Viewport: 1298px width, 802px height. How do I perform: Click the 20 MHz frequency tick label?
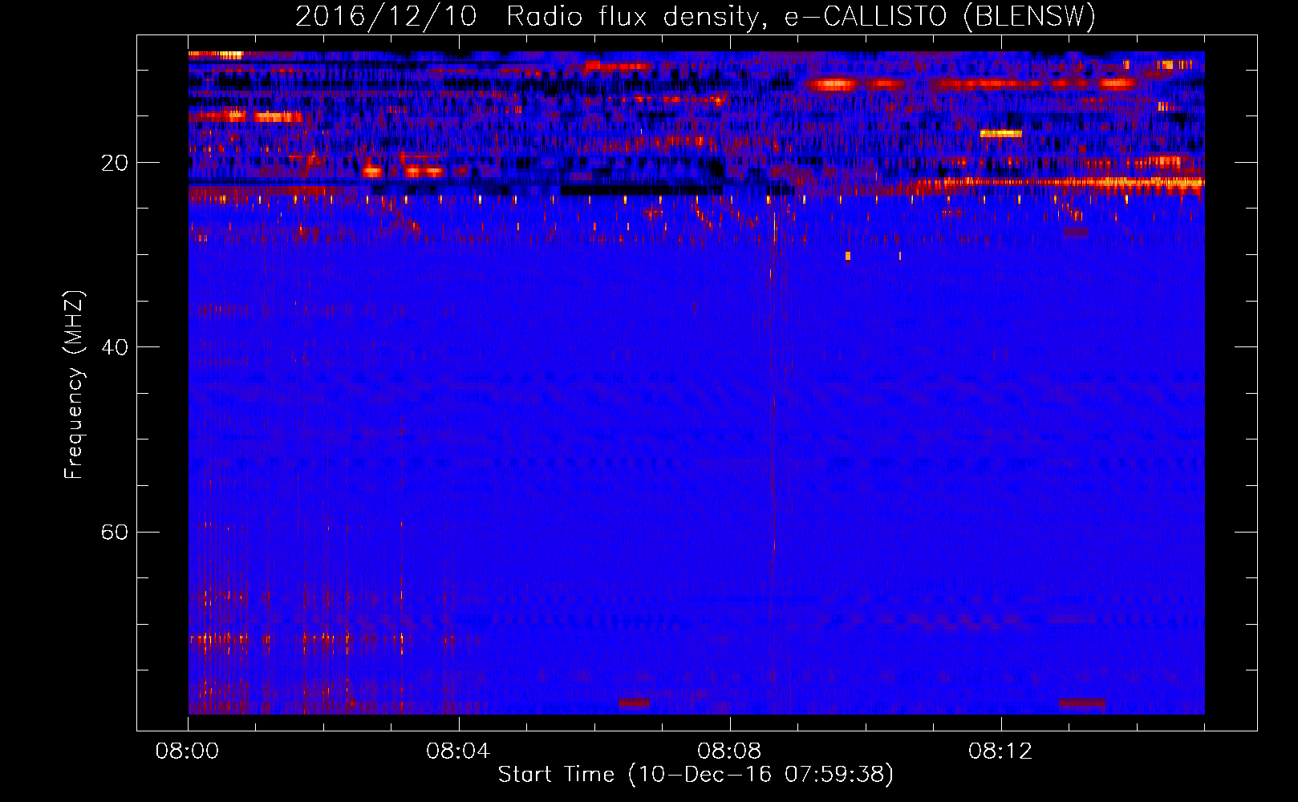click(x=115, y=163)
